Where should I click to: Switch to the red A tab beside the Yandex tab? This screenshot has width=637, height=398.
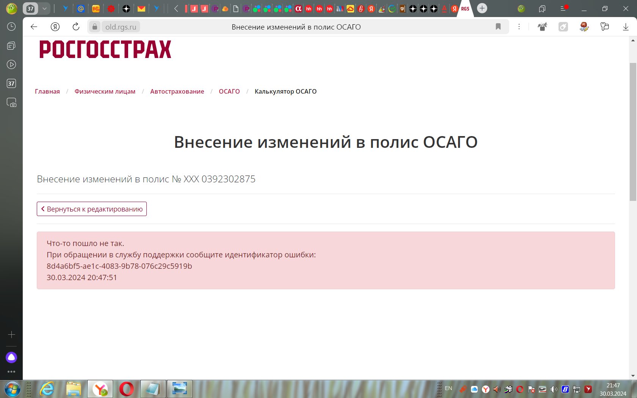tap(444, 8)
